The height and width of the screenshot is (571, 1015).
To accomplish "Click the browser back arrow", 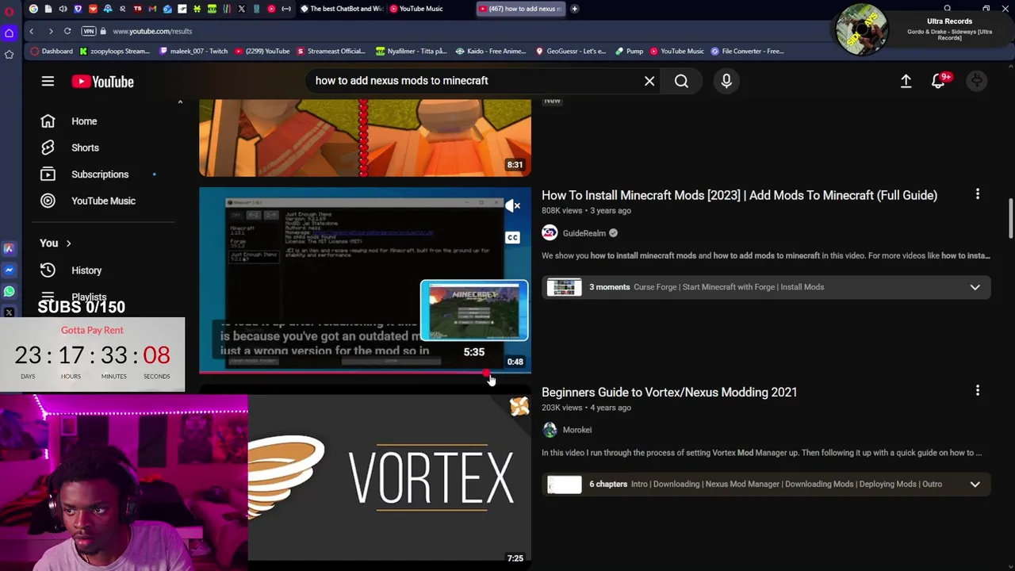I will (x=31, y=31).
